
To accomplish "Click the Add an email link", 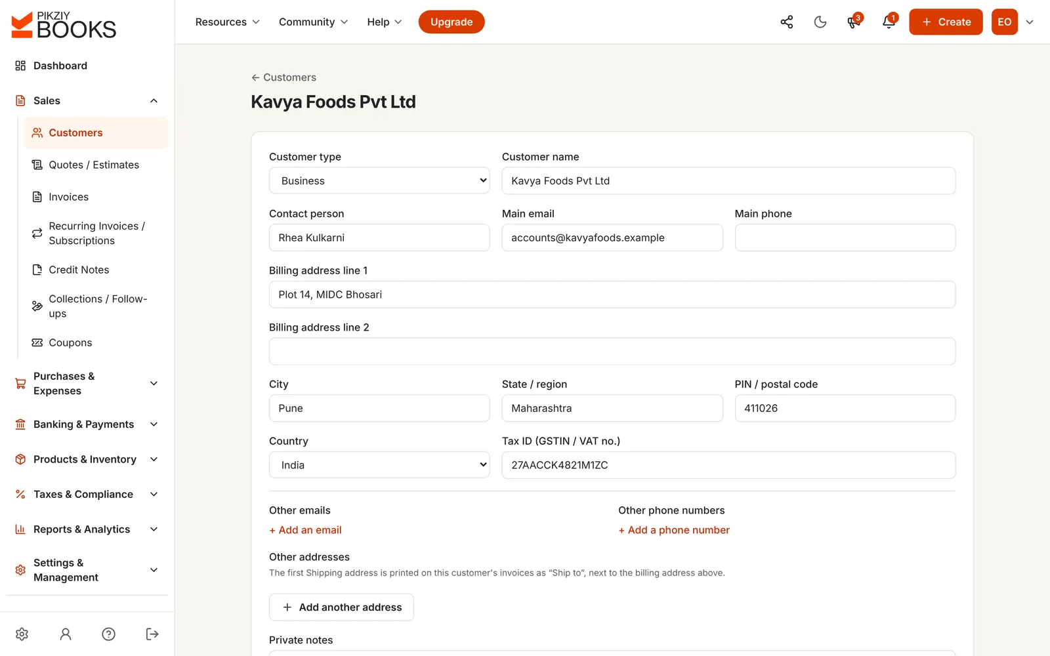I will (305, 530).
